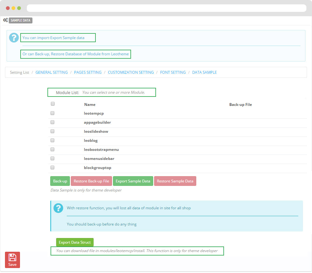The width and height of the screenshot is (312, 273).
Task: Click 'You can import-Export Sample data' text
Action: click(53, 38)
